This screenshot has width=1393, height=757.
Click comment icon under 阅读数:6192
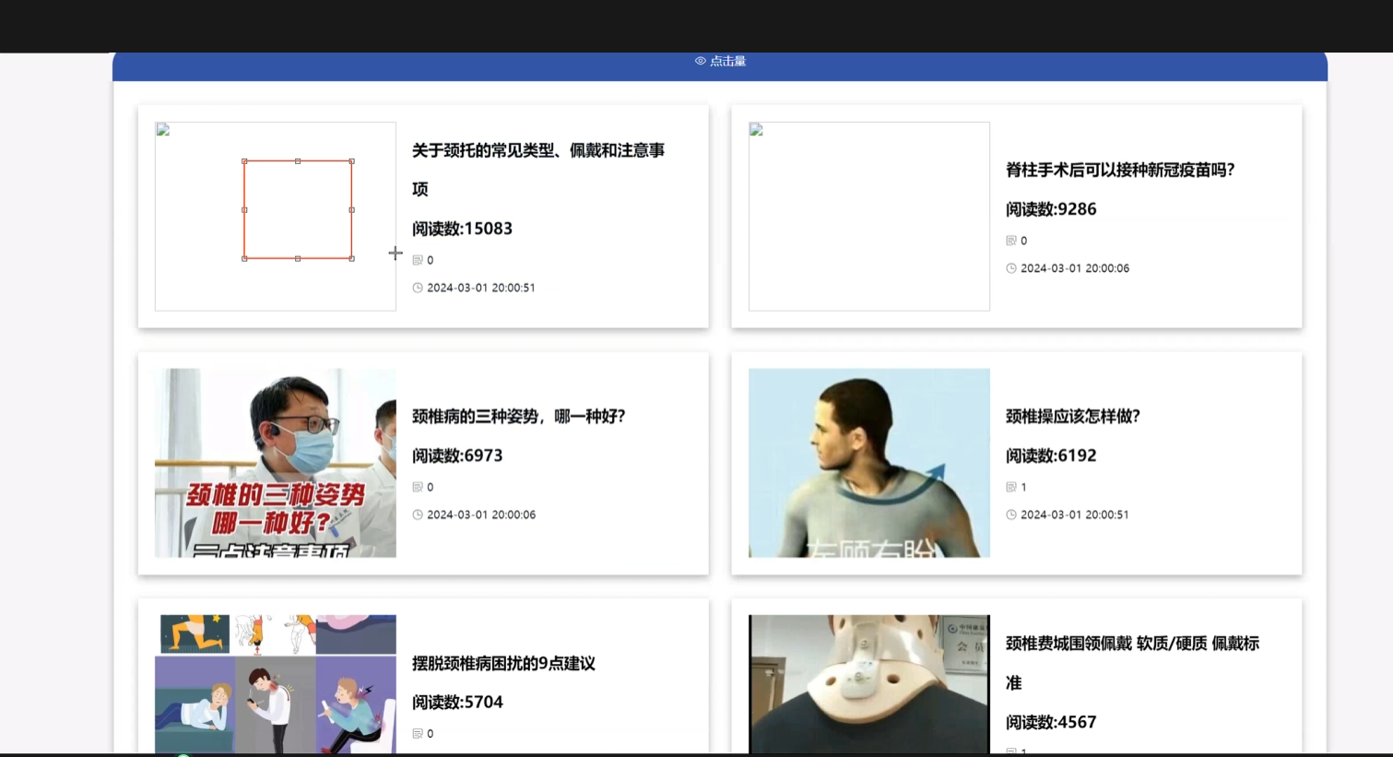tap(1011, 487)
